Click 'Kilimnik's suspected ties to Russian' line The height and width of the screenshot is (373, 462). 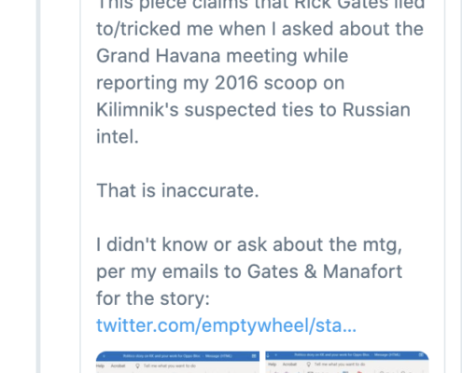(253, 110)
